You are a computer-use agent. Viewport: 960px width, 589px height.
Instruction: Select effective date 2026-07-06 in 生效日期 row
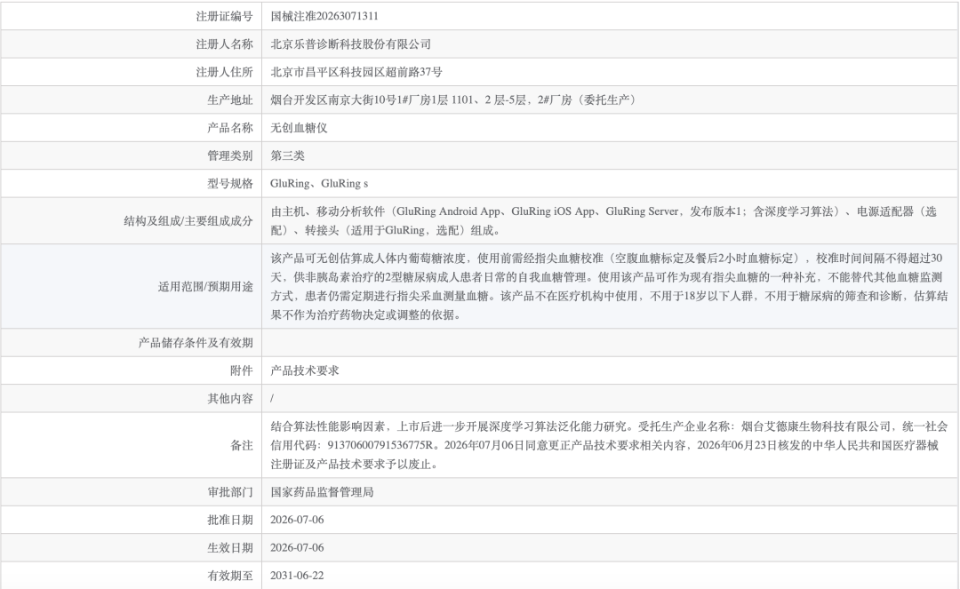[x=297, y=547]
